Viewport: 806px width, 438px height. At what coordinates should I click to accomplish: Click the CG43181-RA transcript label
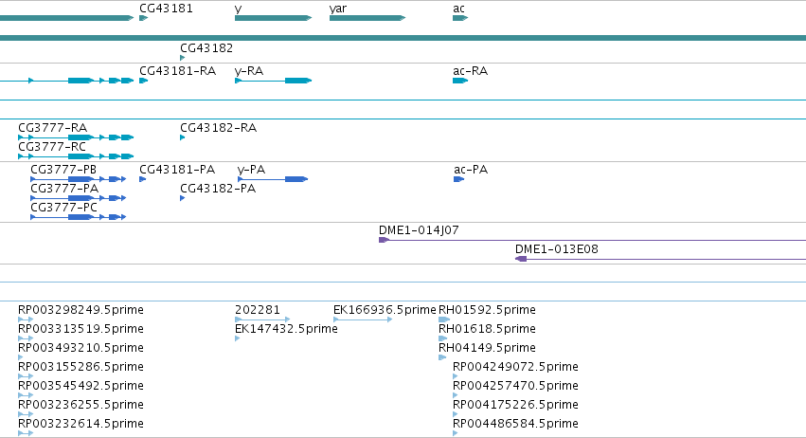coord(177,70)
